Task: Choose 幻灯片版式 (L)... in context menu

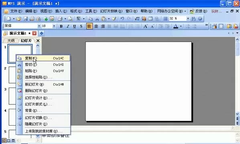Action: (x=43, y=104)
